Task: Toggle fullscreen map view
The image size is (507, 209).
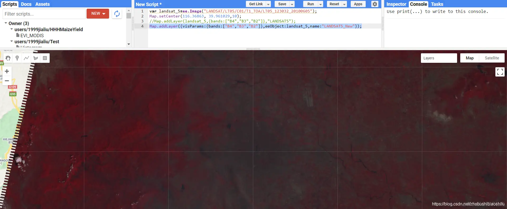Action: pyautogui.click(x=500, y=72)
